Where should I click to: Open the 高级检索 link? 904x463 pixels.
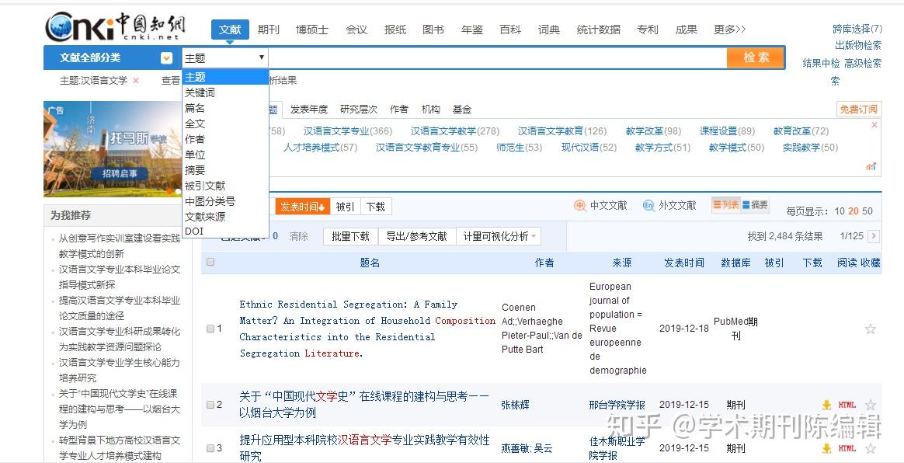pyautogui.click(x=864, y=62)
